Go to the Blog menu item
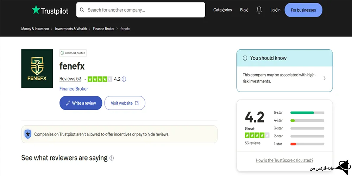The image size is (352, 176). [244, 10]
